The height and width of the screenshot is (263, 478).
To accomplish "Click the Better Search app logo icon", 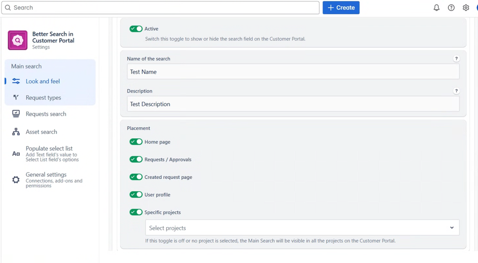I will tap(18, 41).
